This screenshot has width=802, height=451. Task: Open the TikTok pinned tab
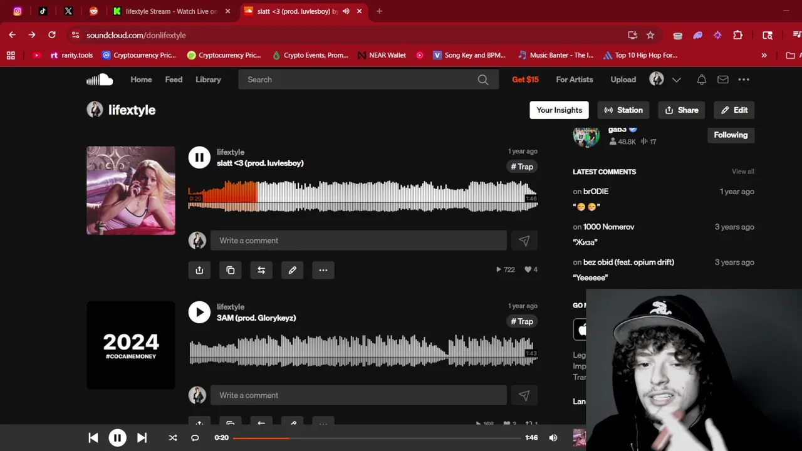(43, 11)
